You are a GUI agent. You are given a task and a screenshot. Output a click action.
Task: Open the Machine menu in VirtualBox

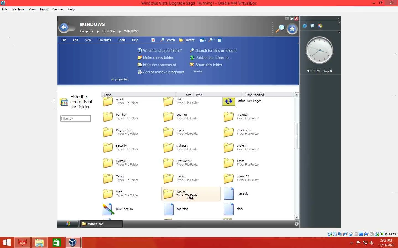click(18, 9)
